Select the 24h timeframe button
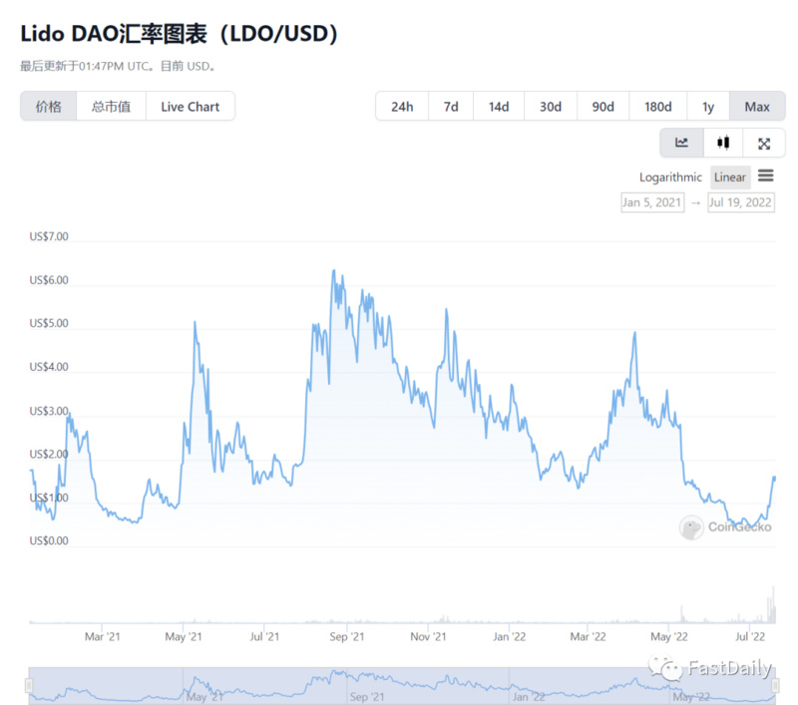 tap(401, 106)
